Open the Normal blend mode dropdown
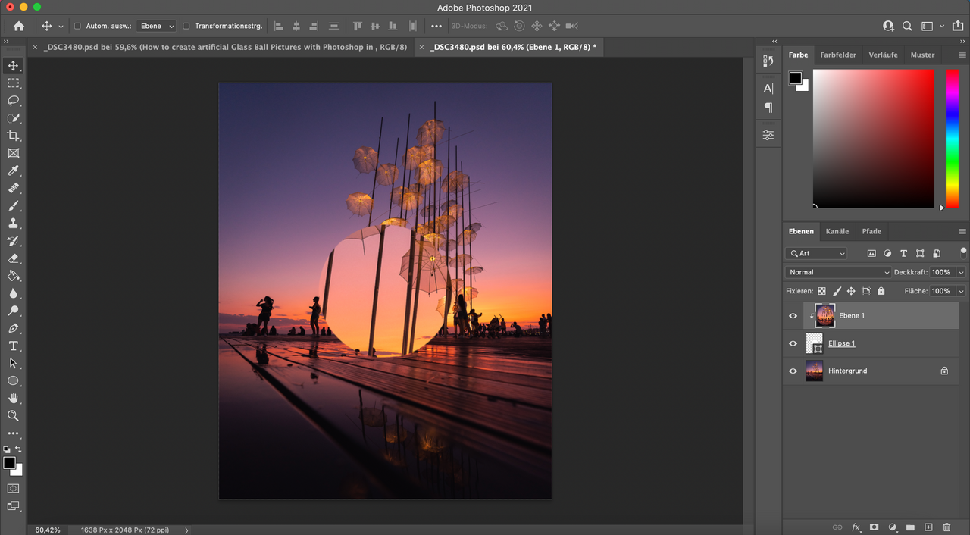Viewport: 970px width, 535px height. (x=839, y=272)
